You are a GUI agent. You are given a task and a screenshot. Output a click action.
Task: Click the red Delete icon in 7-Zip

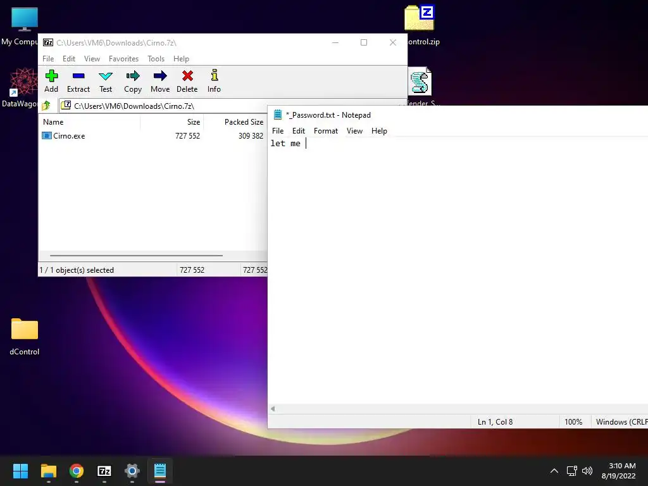(x=187, y=81)
